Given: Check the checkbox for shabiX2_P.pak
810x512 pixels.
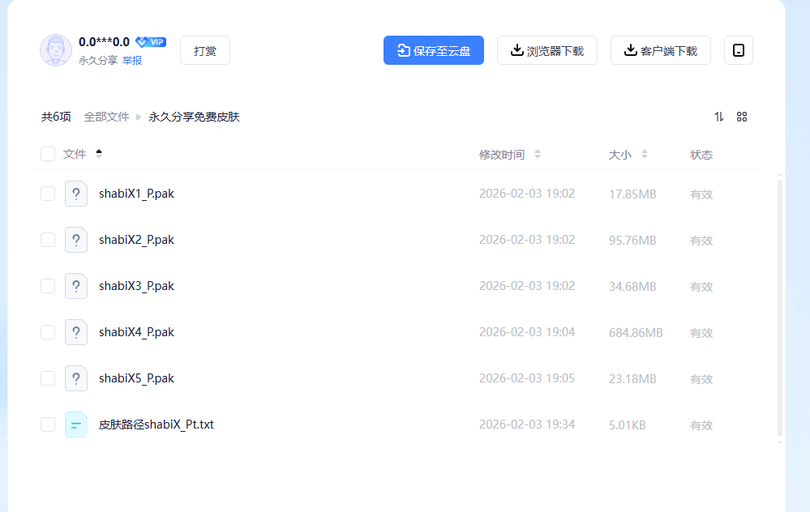Looking at the screenshot, I should coord(48,240).
